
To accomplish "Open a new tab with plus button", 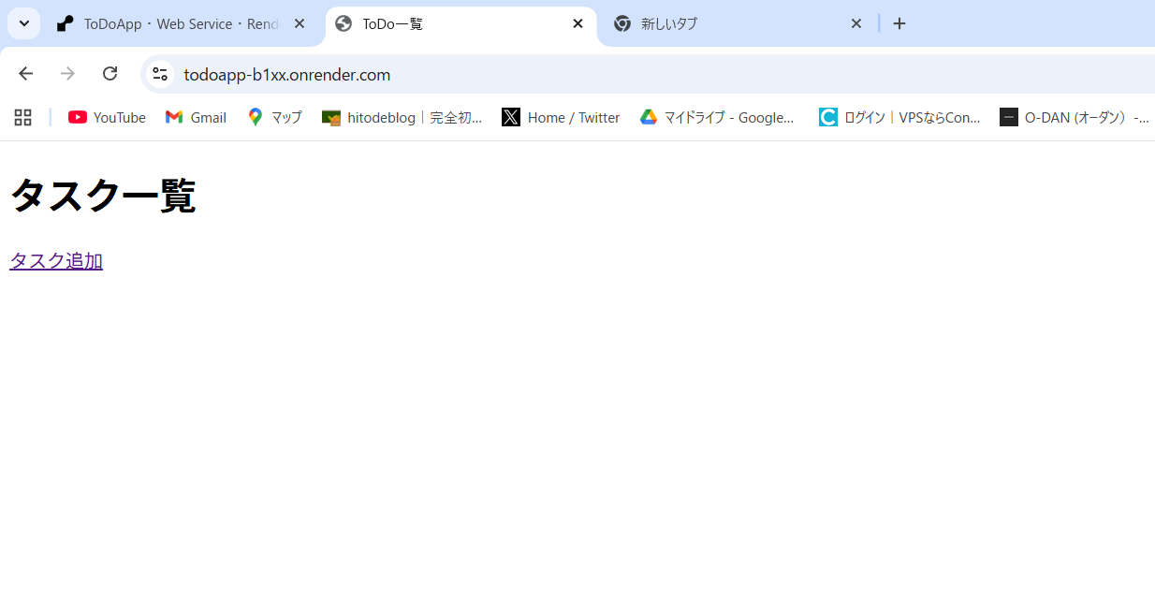I will tap(899, 23).
